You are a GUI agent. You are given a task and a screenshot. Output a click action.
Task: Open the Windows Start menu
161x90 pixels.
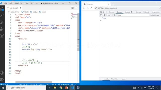click(3, 88)
